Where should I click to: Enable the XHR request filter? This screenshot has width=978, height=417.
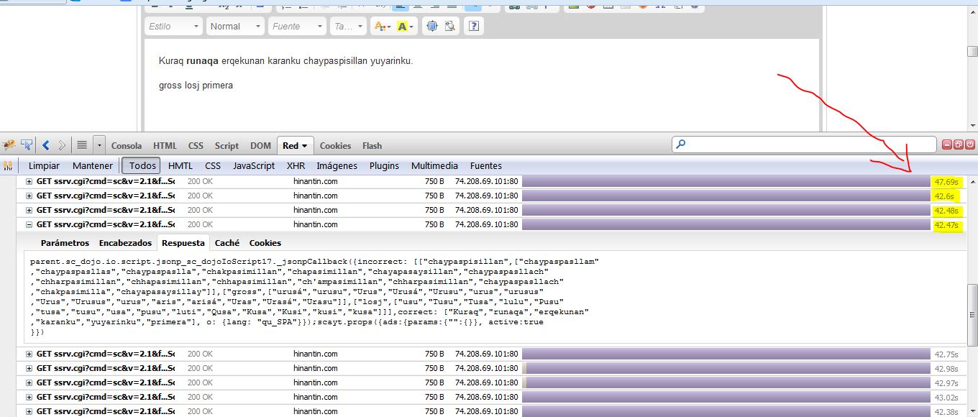click(296, 166)
